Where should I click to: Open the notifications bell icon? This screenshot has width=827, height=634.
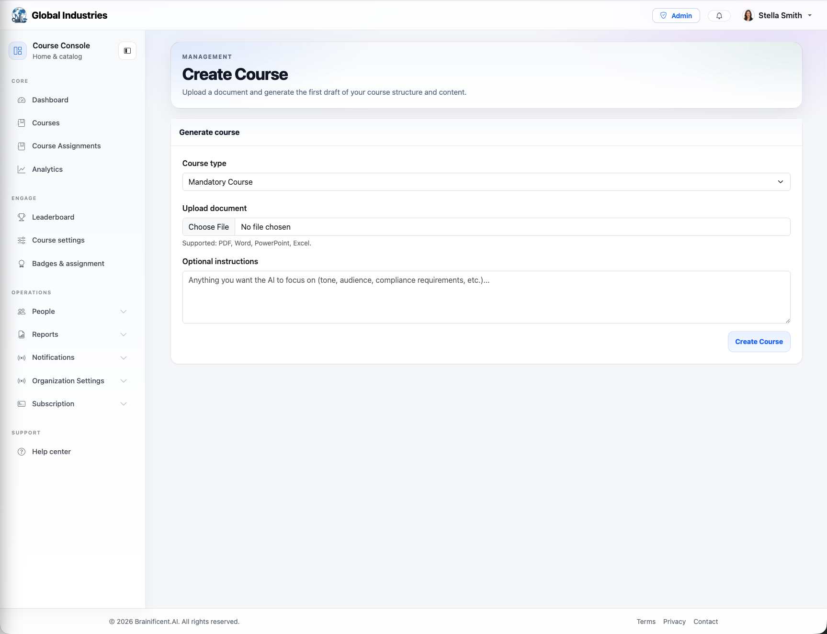pyautogui.click(x=719, y=16)
